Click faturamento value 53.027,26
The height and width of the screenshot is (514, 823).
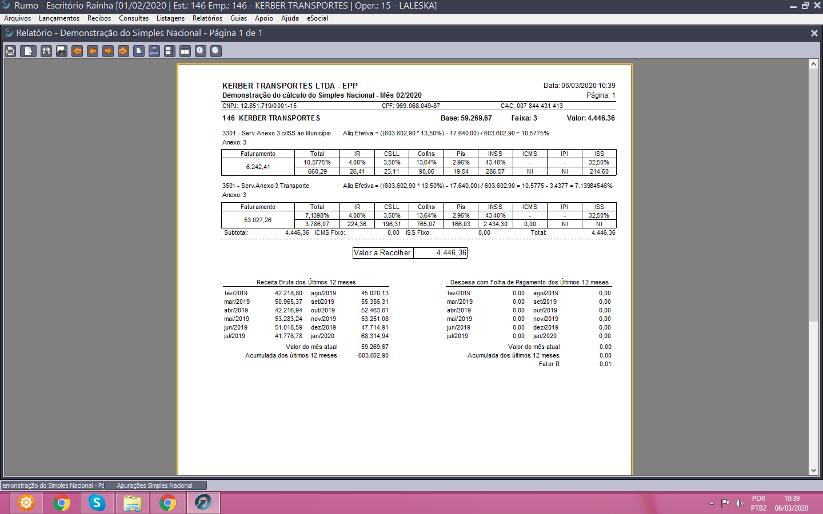258,220
